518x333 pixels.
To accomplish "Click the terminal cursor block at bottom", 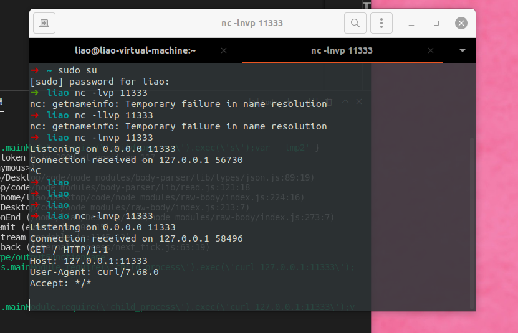I will coord(32,305).
